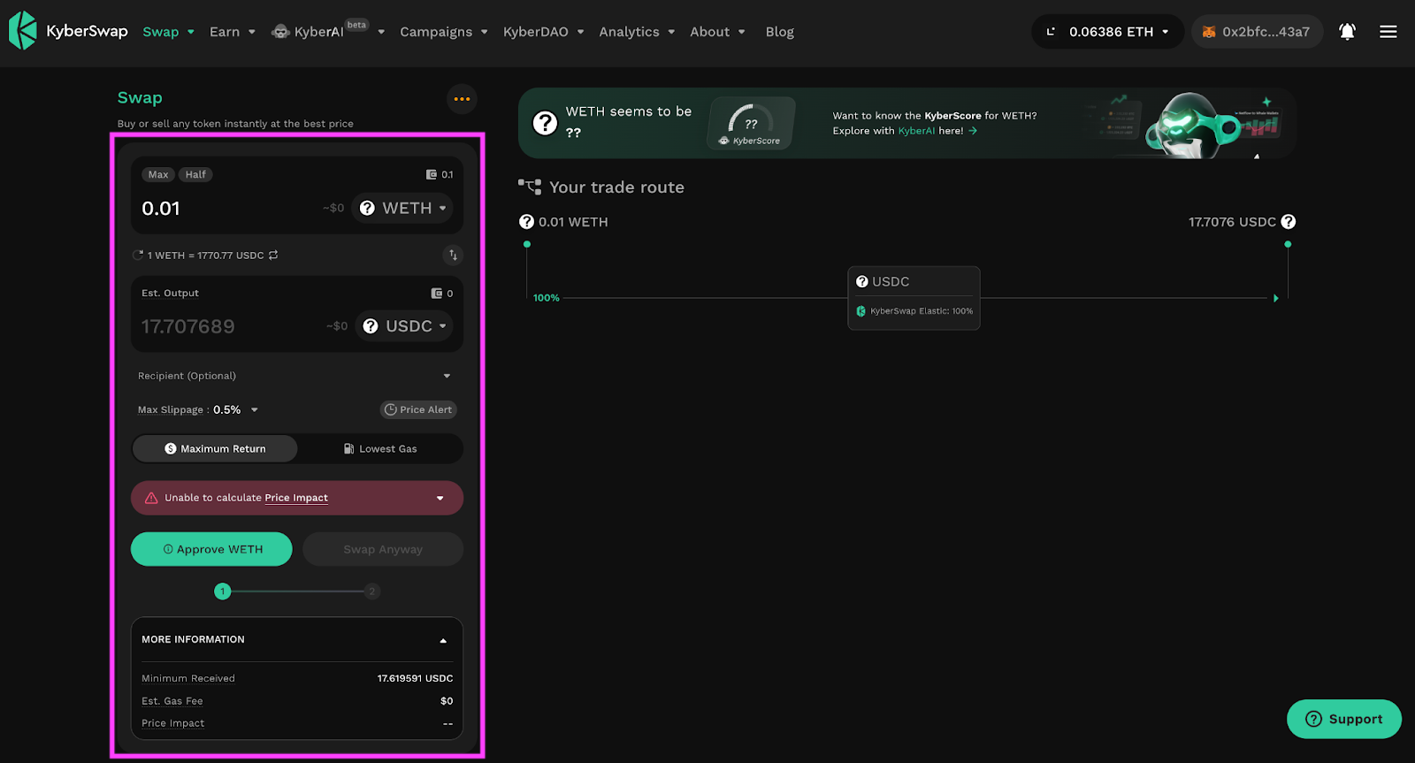
Task: Click the USDC icon in route box
Action: (x=862, y=282)
